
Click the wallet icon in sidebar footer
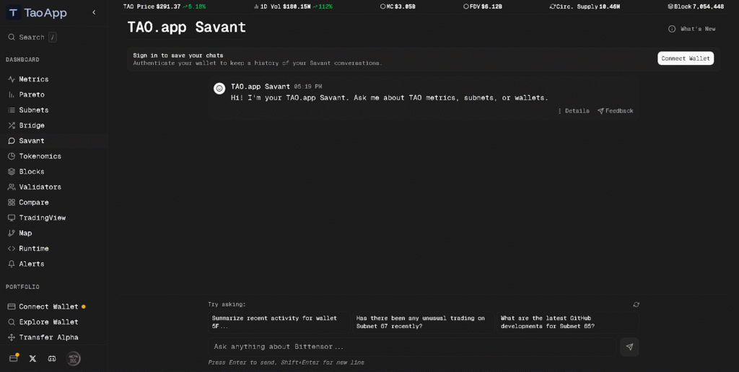14,358
